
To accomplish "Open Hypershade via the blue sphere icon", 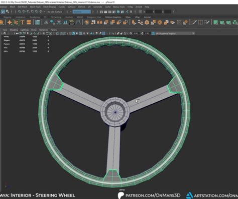I will (118, 12).
